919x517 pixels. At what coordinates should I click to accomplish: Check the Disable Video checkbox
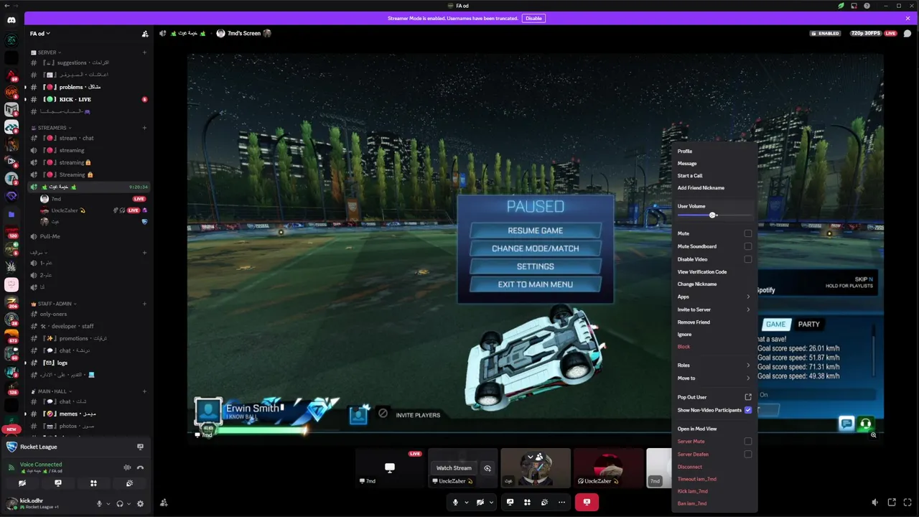[x=748, y=259]
